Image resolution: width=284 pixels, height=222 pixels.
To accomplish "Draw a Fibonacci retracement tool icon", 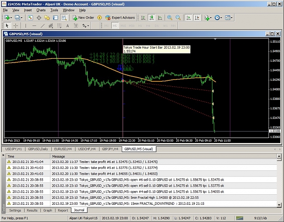I will [x=51, y=26].
